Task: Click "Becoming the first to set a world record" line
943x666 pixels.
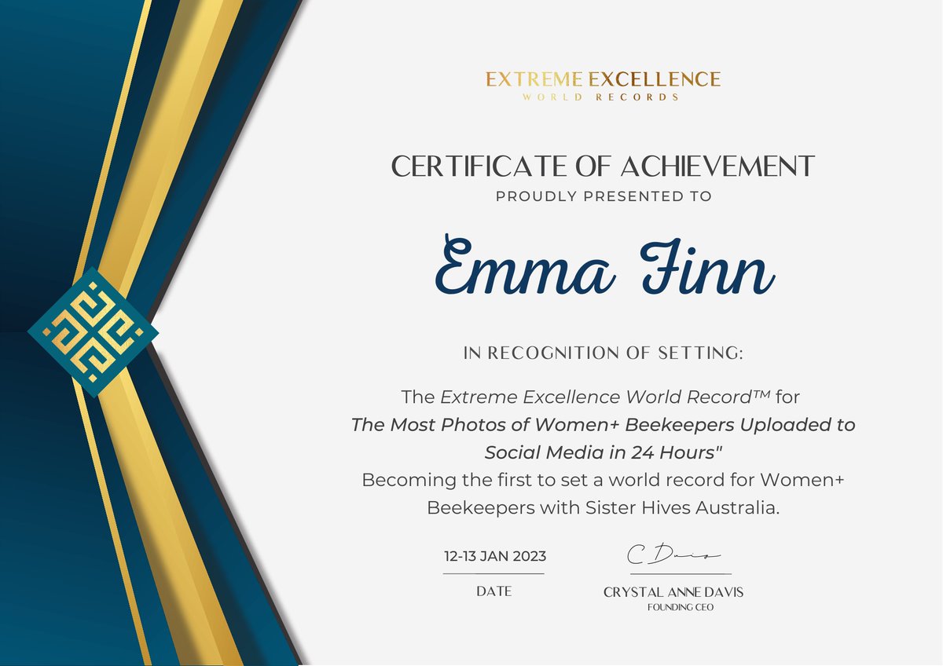Action: coord(603,480)
